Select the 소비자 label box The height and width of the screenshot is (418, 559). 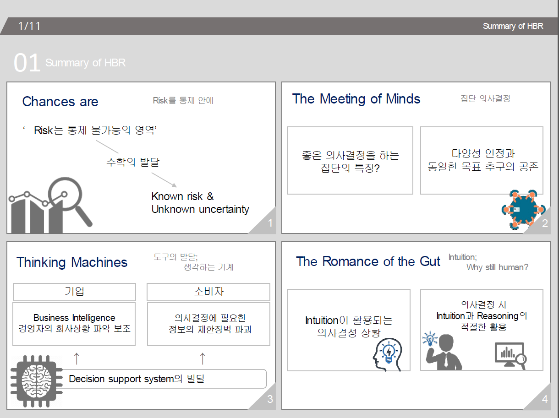coord(208,292)
